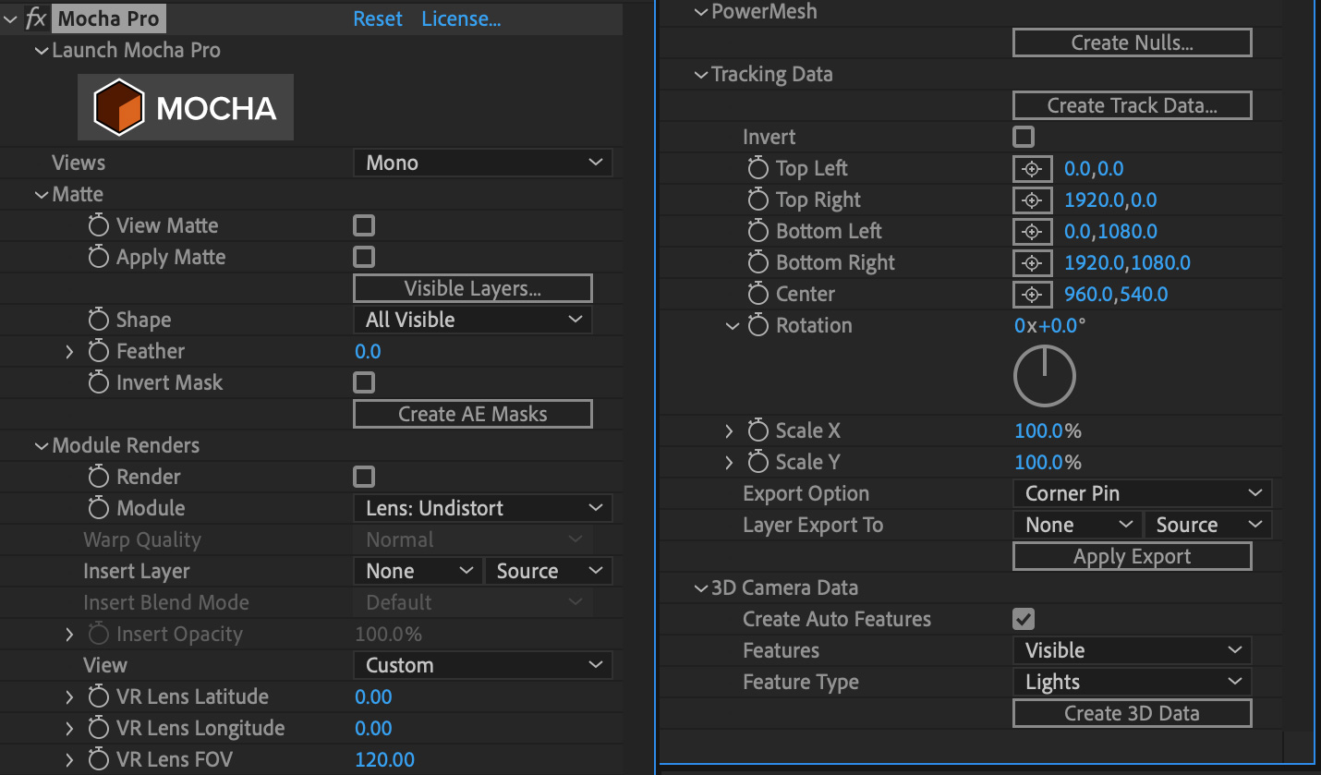Collapse the Module Renders section
This screenshot has height=775, width=1321.
(x=42, y=445)
